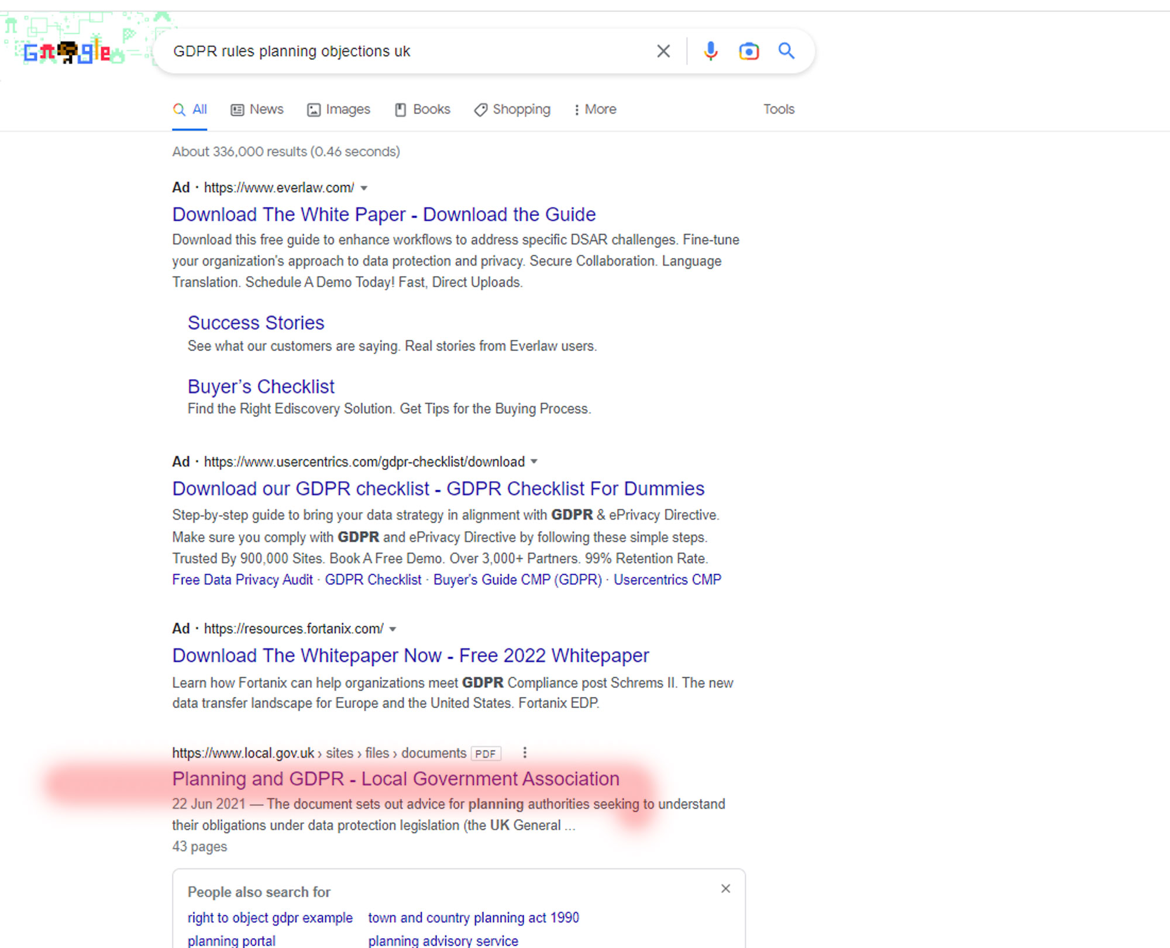Open Buyer's Guide CMP (GDPR) link
Viewport: 1170px width, 948px height.
tap(518, 580)
